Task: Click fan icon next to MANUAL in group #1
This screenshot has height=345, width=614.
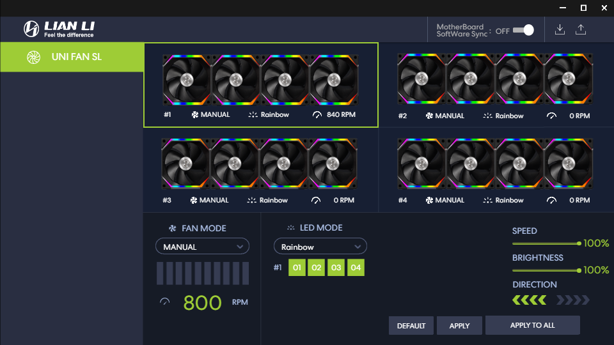Action: tap(195, 114)
